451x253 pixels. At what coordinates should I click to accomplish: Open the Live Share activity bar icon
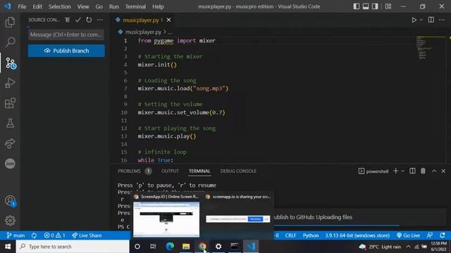tap(10, 143)
